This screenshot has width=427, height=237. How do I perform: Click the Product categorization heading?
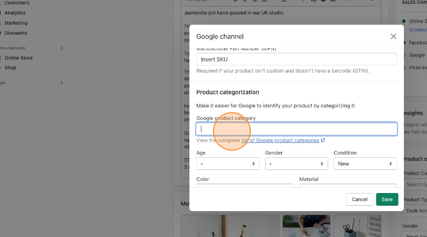(228, 92)
